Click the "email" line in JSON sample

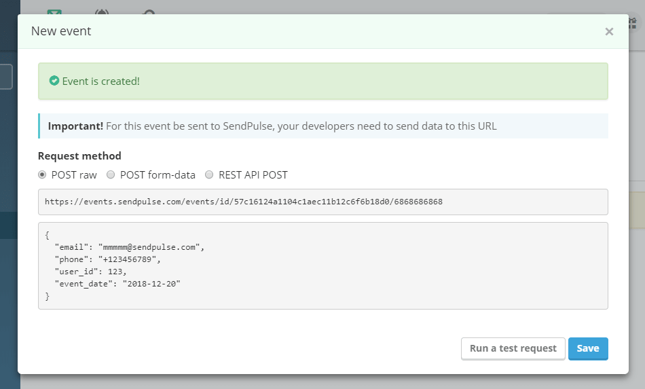[x=129, y=247]
